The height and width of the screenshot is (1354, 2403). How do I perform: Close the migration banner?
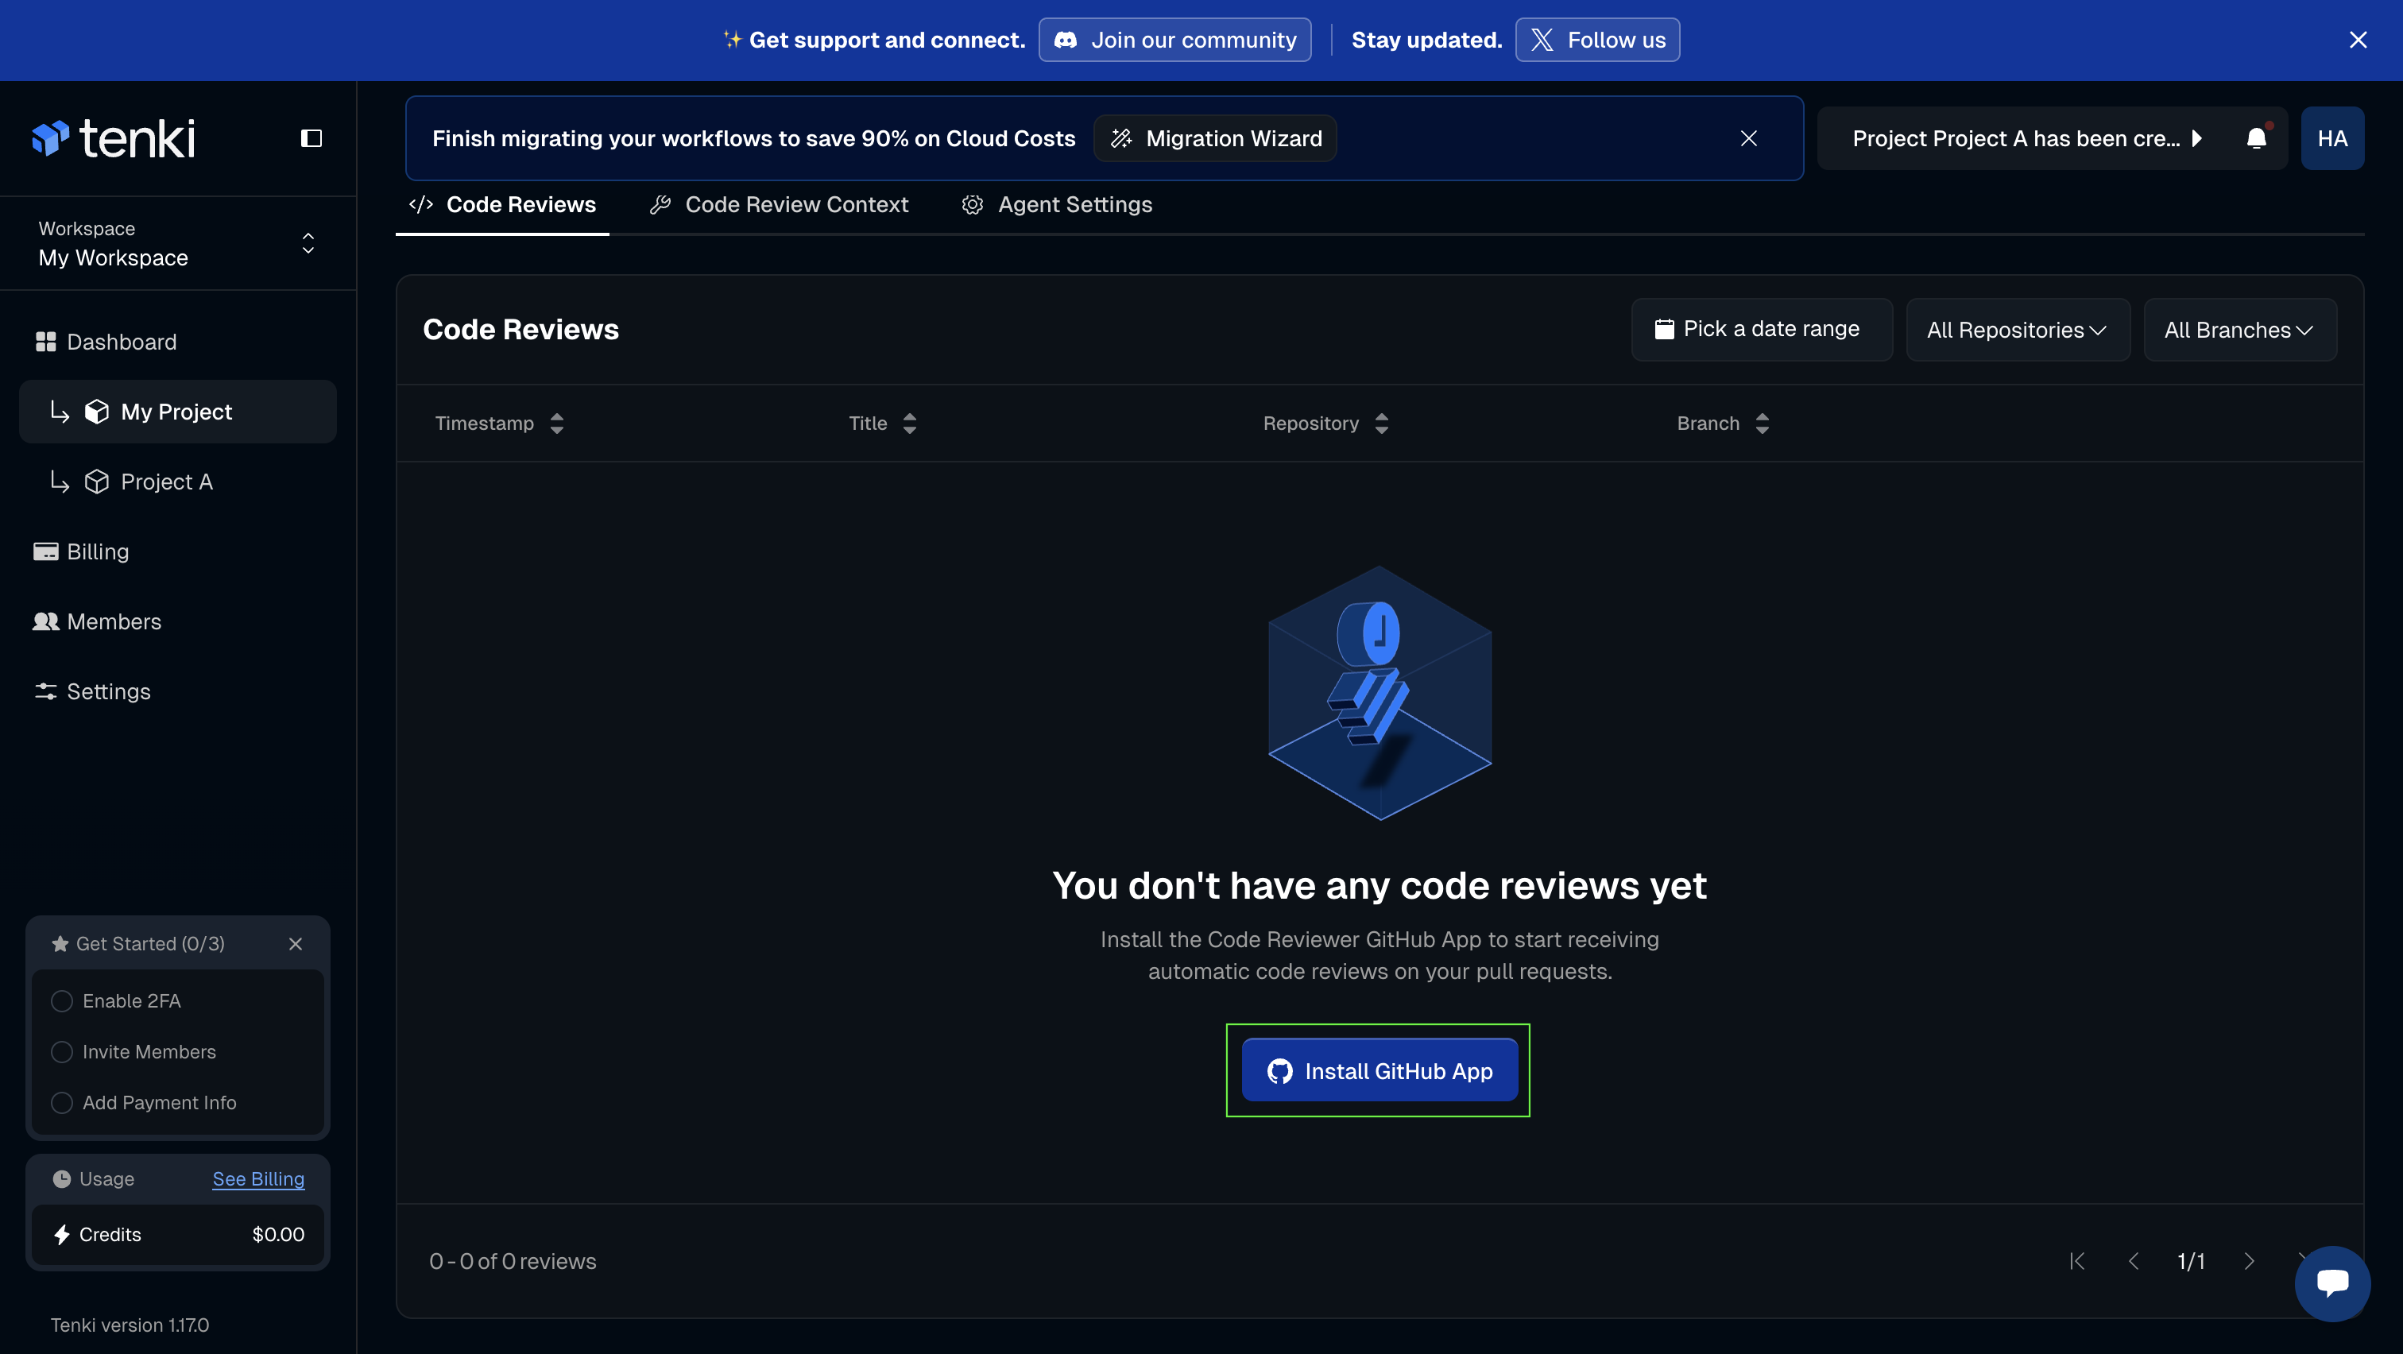pyautogui.click(x=1748, y=138)
